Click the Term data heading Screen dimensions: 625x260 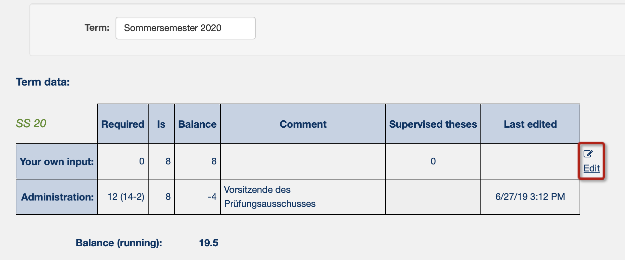pos(43,82)
